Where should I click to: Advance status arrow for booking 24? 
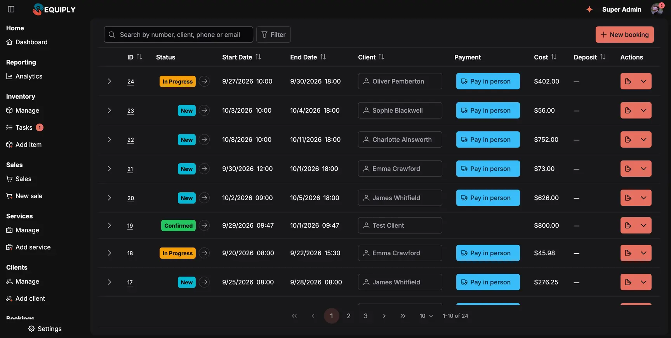pyautogui.click(x=204, y=81)
